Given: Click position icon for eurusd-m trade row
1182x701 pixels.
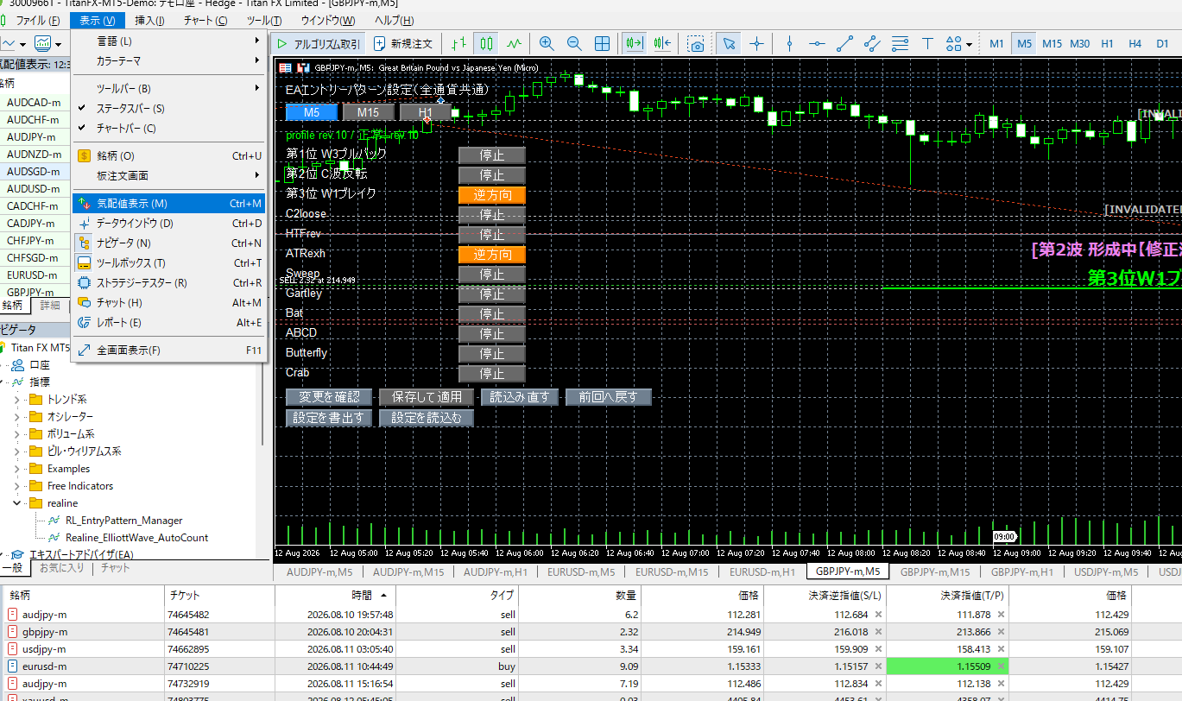Looking at the screenshot, I should pyautogui.click(x=13, y=666).
